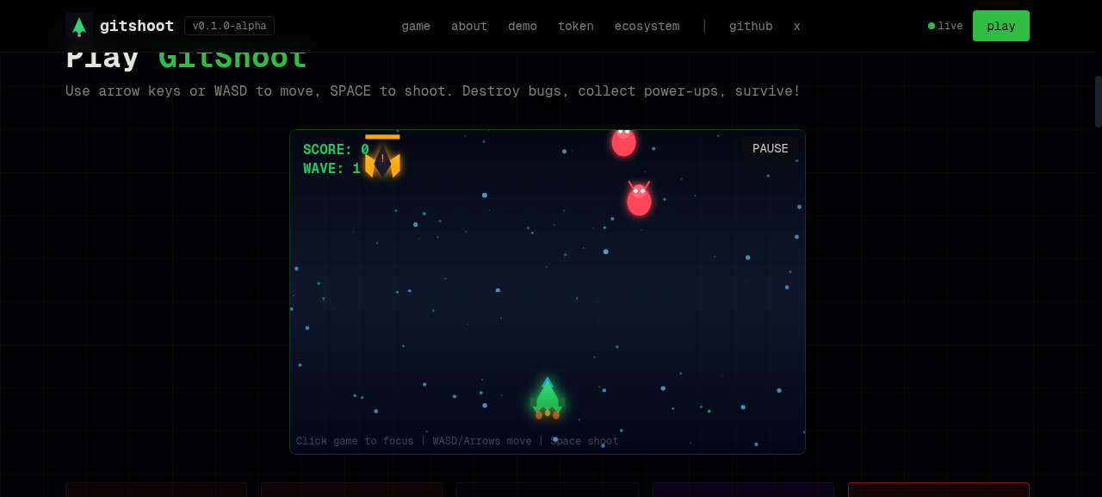Click the gitshoot rocket logo icon
The image size is (1102, 497).
click(79, 27)
